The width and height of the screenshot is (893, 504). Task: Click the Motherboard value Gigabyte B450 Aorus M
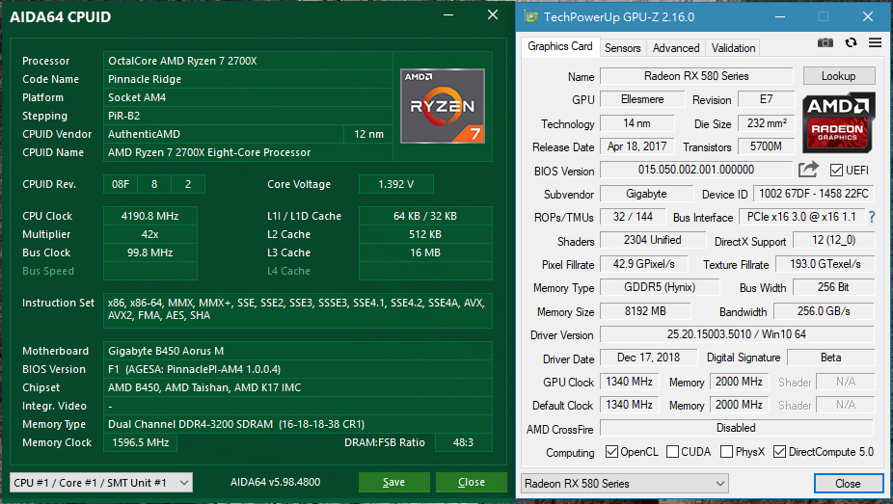(297, 351)
